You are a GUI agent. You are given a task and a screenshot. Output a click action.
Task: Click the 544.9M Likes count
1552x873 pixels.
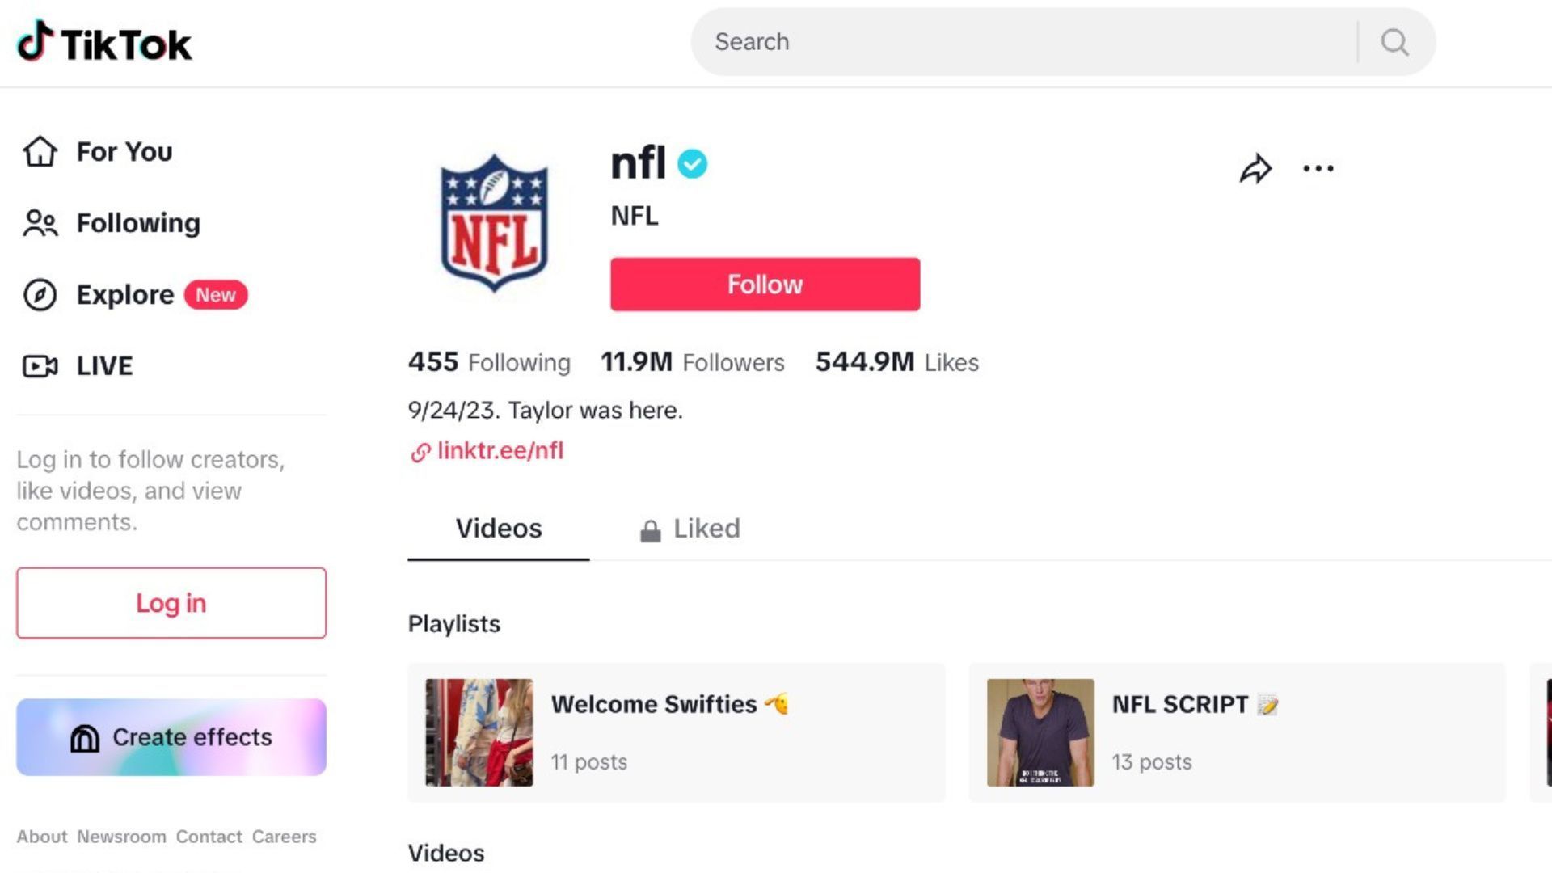(897, 362)
